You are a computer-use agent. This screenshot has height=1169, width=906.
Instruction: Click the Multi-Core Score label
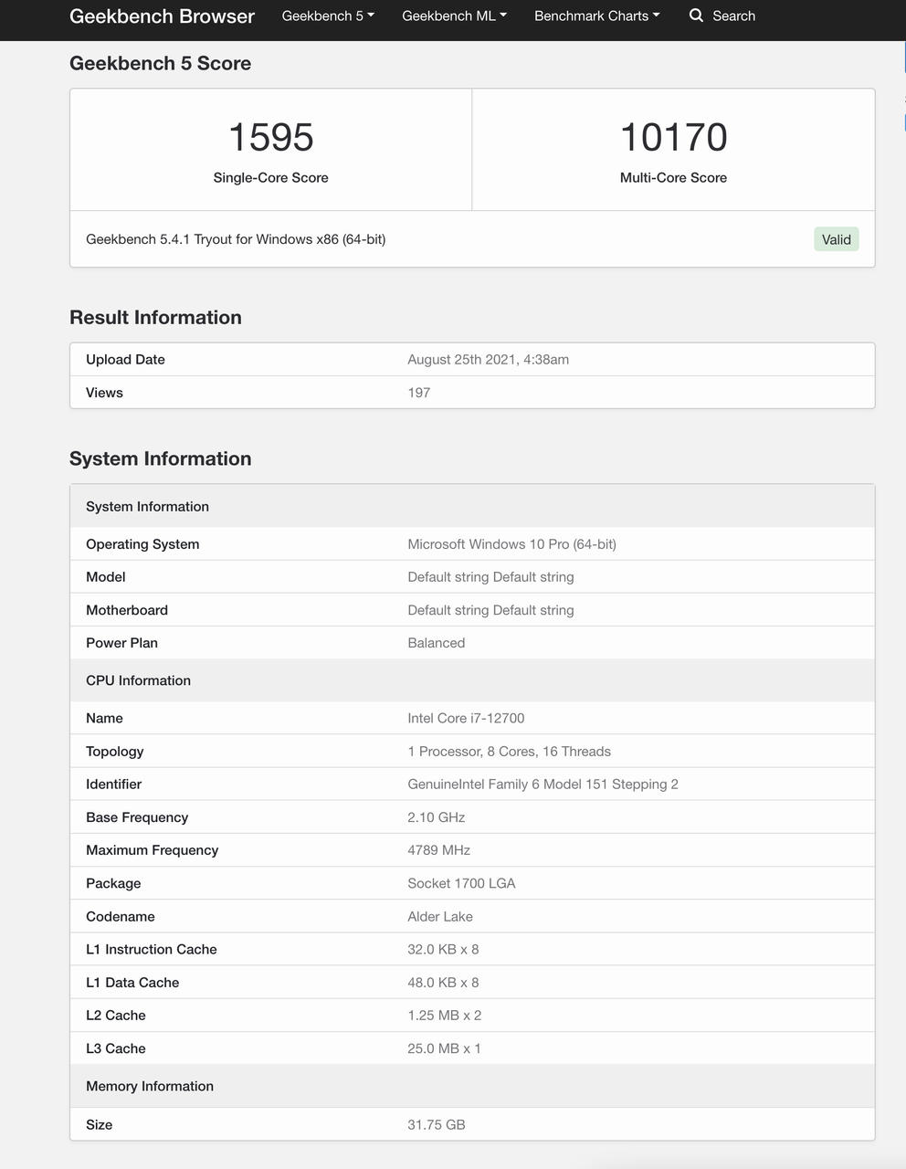(674, 177)
